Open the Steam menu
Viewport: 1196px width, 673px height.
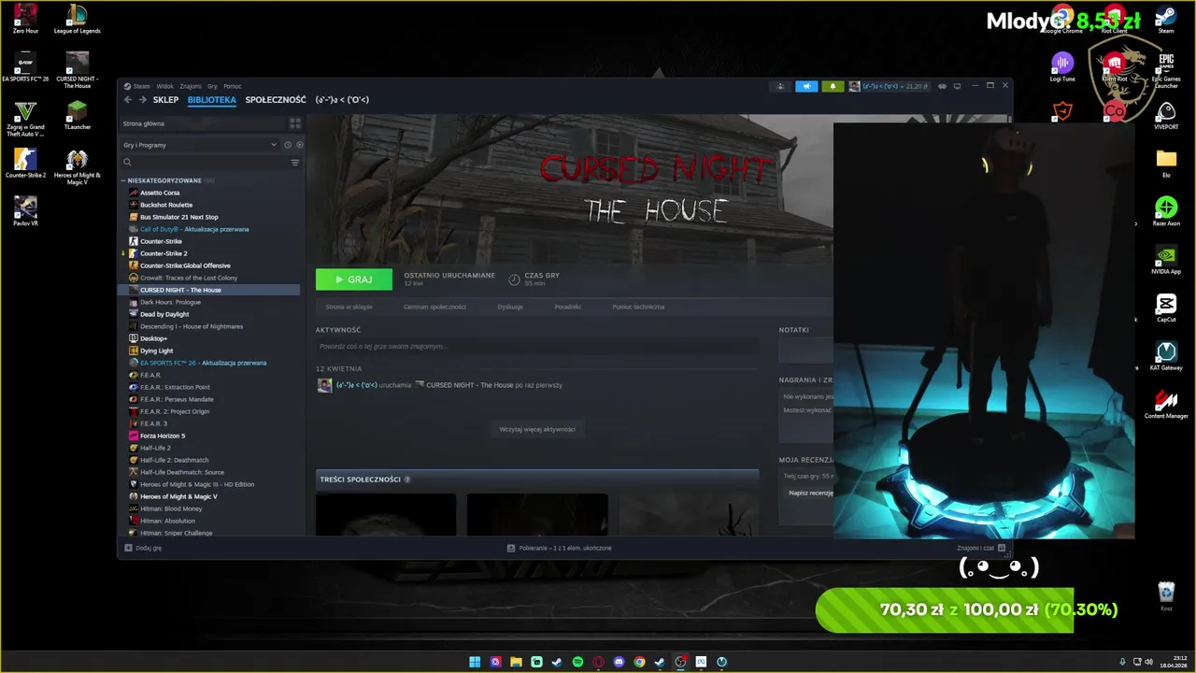point(141,86)
